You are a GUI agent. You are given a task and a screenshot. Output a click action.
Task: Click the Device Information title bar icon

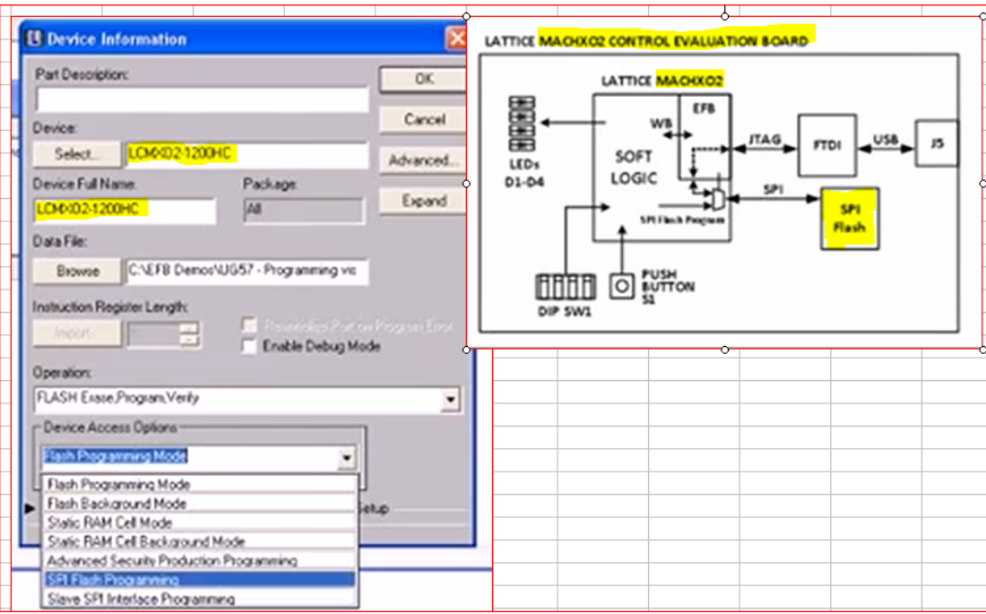34,39
